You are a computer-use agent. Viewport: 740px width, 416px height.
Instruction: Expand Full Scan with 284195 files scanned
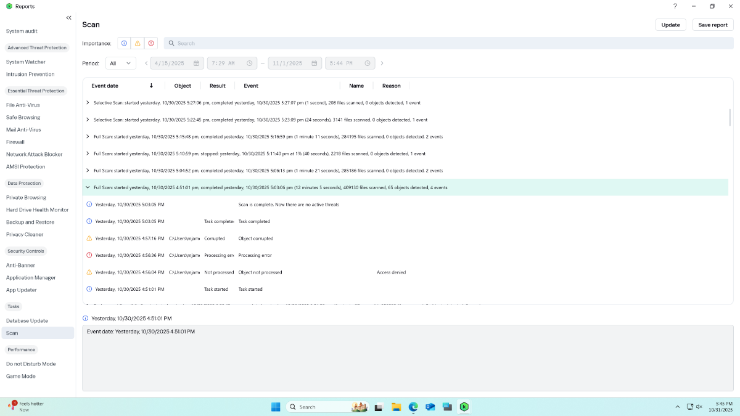(88, 137)
